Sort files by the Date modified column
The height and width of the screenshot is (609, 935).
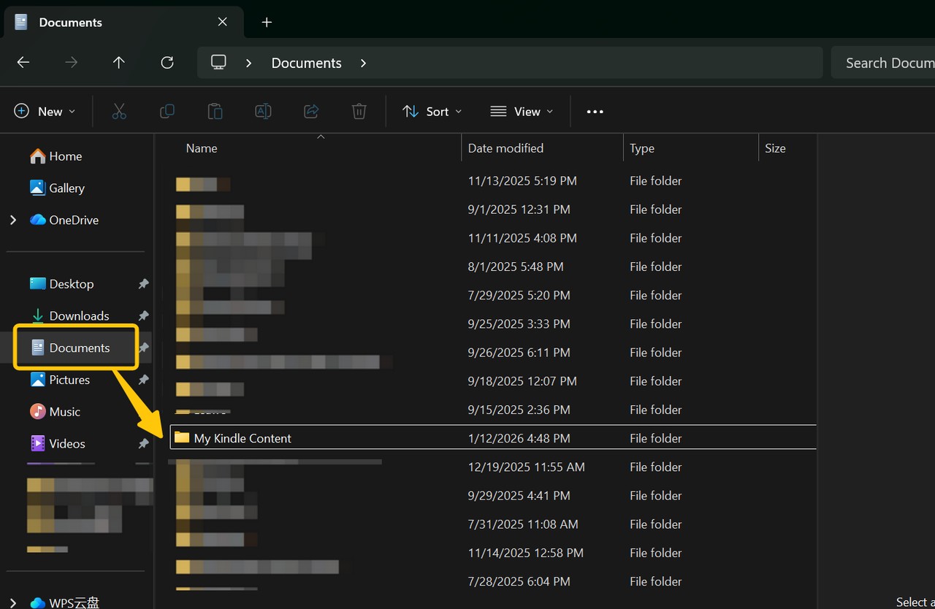505,148
